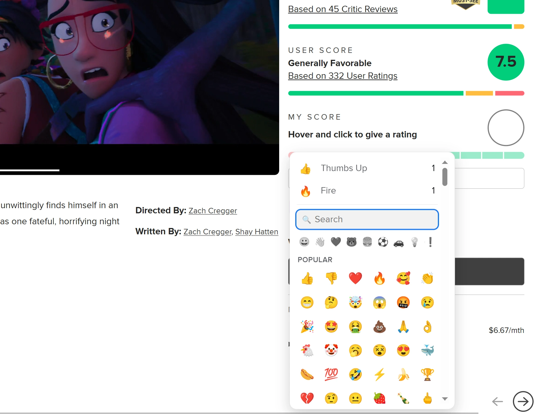The width and height of the screenshot is (552, 414).
Task: Toggle the Fire reaction row
Action: [367, 191]
